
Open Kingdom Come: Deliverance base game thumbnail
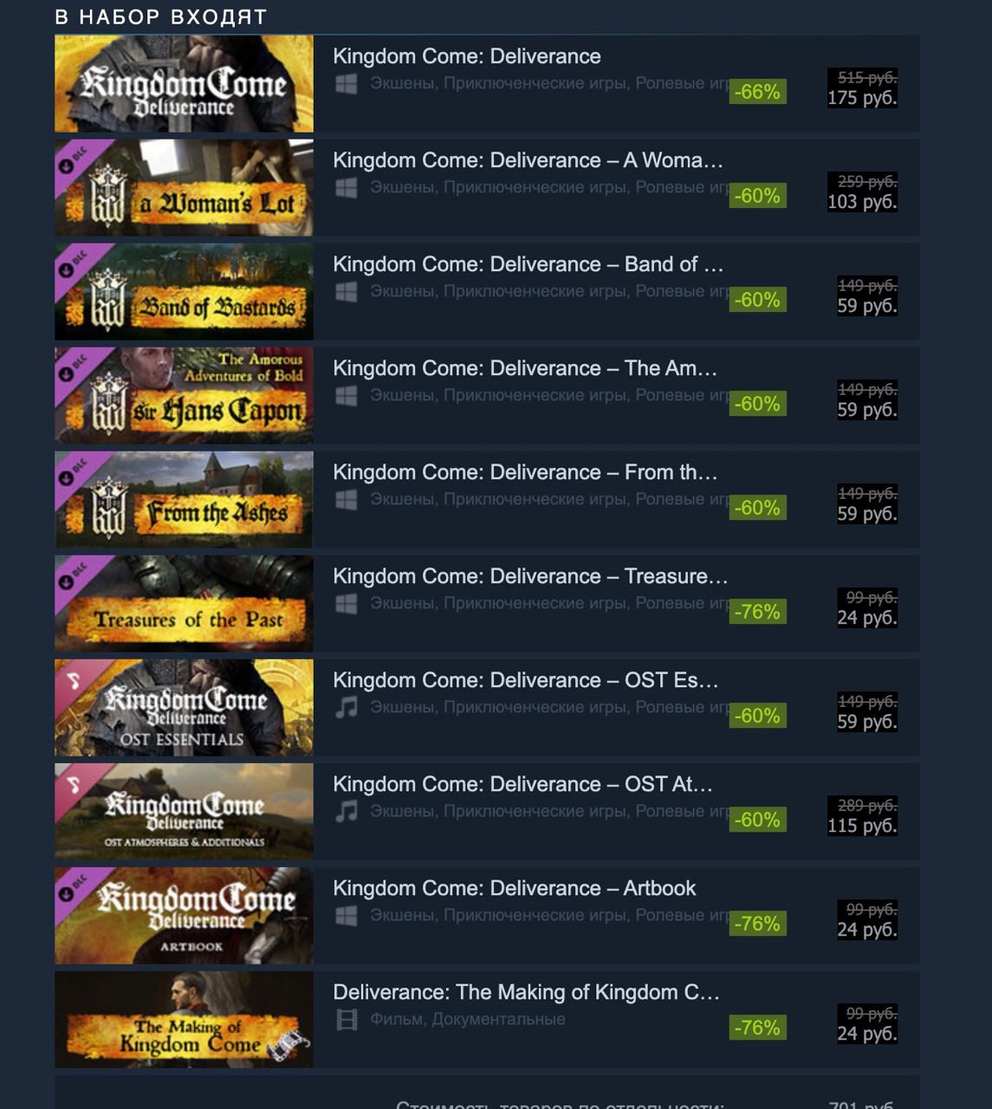[x=184, y=84]
